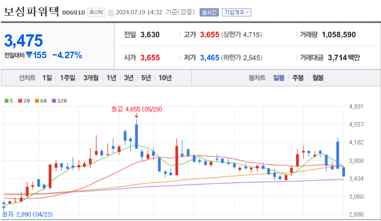Switch to the 월봉 monthly candle chart
The height and width of the screenshot is (221, 381).
(x=318, y=78)
